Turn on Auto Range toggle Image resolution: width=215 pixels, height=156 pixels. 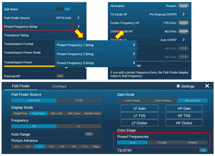click(x=93, y=134)
